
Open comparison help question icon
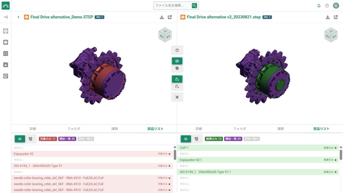click(177, 50)
